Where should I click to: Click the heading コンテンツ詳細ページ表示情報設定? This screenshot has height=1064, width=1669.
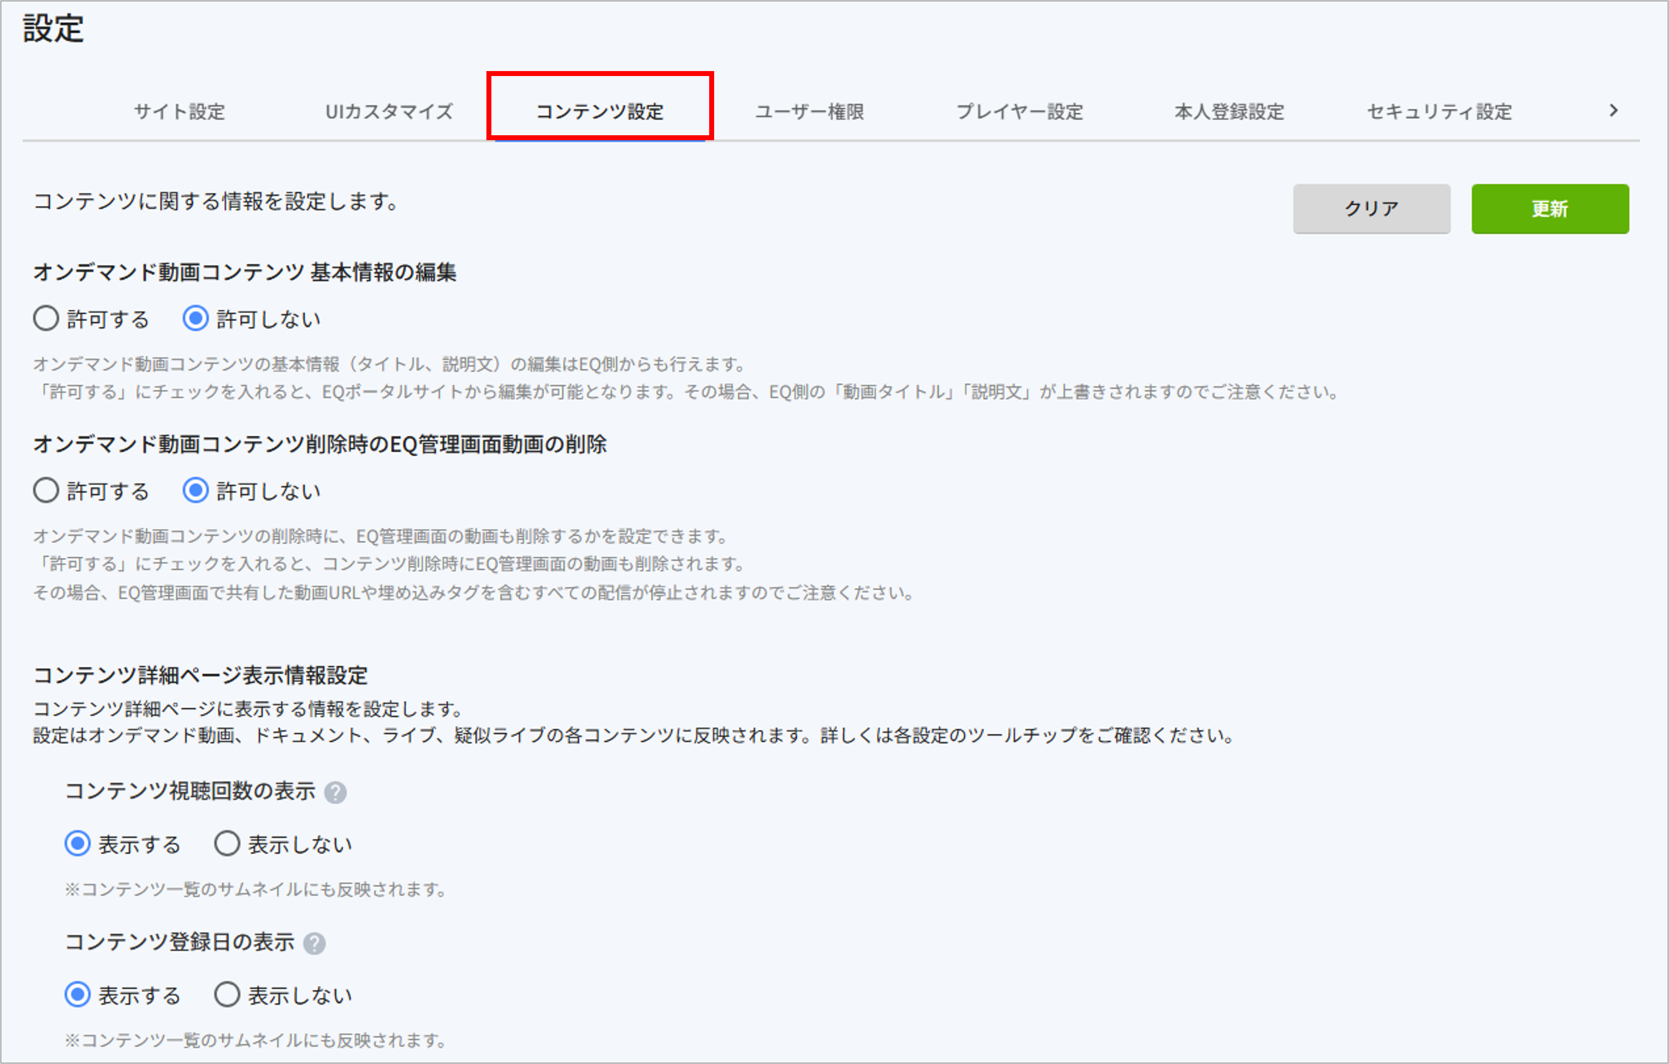[x=200, y=675]
